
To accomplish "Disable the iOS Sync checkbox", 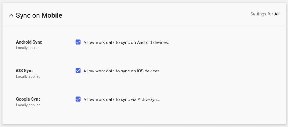I will coord(78,71).
